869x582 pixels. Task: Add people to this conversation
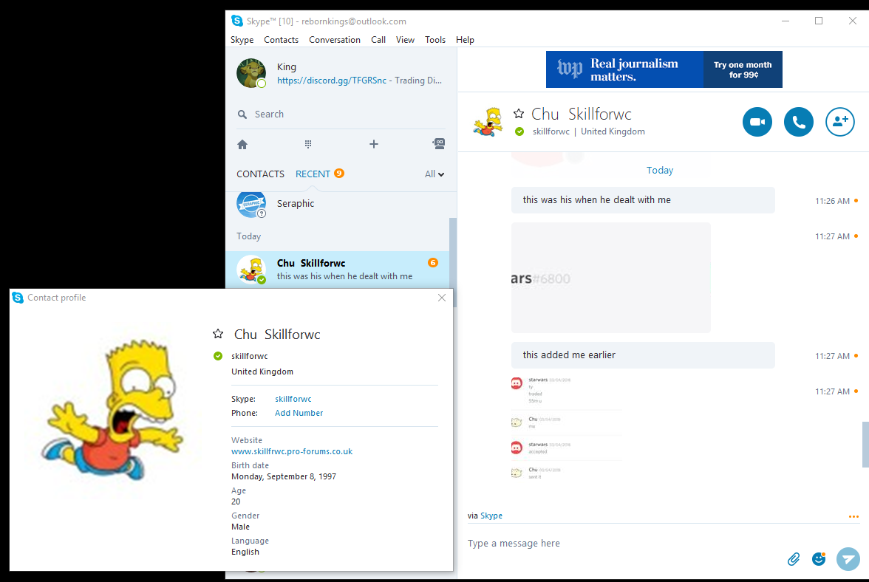click(840, 122)
